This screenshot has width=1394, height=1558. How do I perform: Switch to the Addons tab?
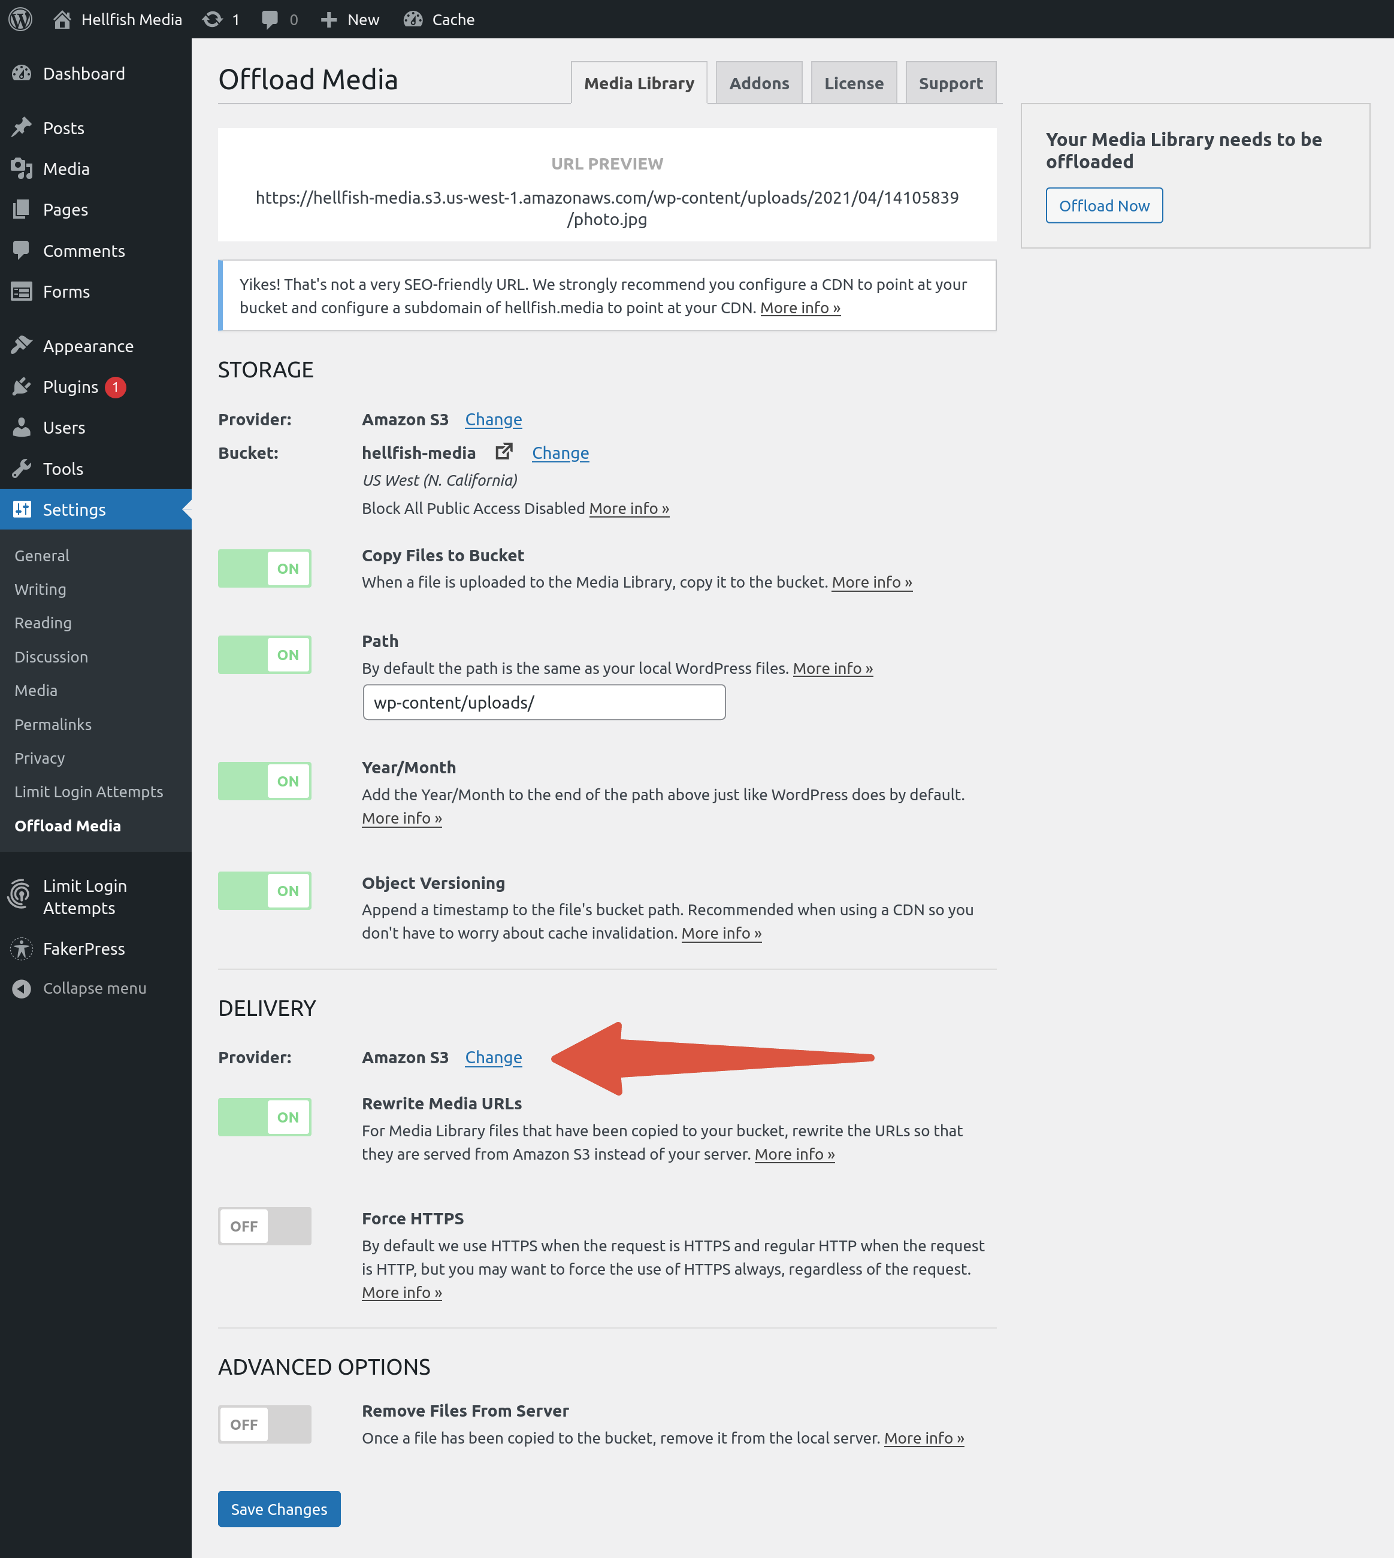(x=758, y=82)
